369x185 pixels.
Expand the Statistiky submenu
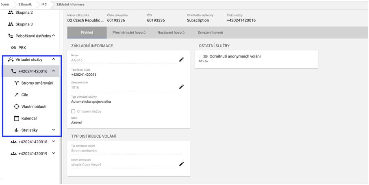[x=53, y=130]
